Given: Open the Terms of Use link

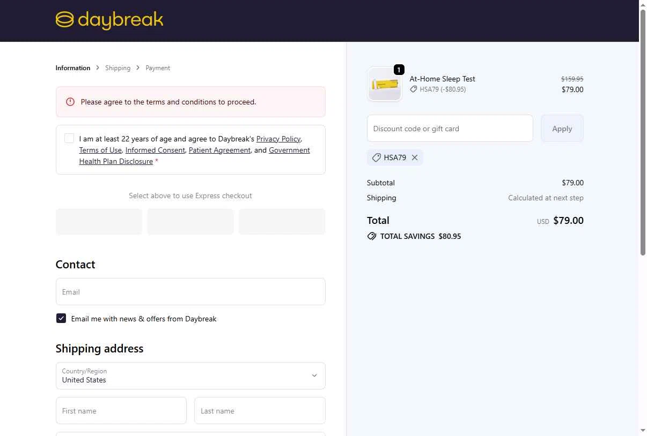Looking at the screenshot, I should click(100, 150).
